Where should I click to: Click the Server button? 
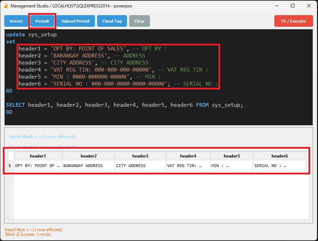[16, 21]
